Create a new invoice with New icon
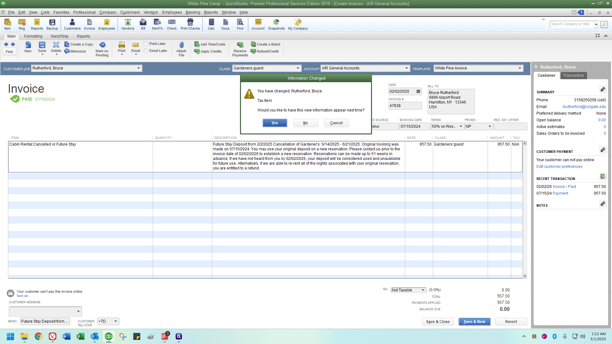The height and width of the screenshot is (344, 612). (x=28, y=47)
